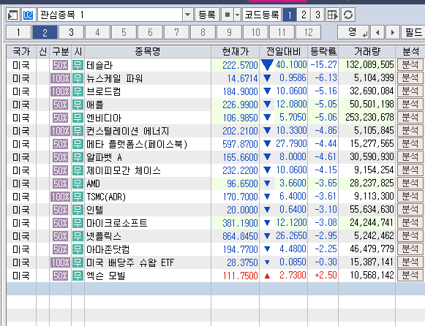The image size is (425, 326).
Task: Select view mode 1 button
Action: (x=290, y=15)
